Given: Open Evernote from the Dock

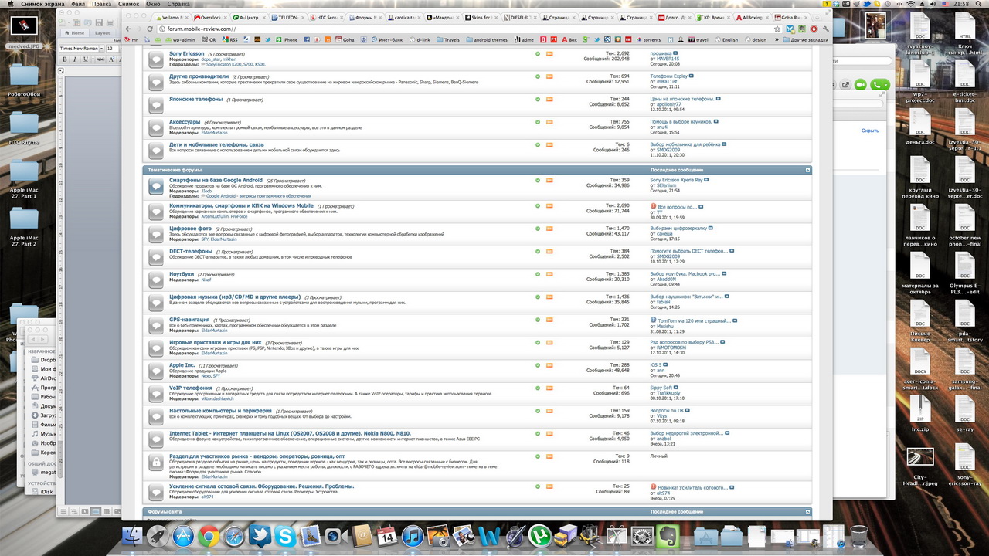Looking at the screenshot, I should (x=668, y=536).
